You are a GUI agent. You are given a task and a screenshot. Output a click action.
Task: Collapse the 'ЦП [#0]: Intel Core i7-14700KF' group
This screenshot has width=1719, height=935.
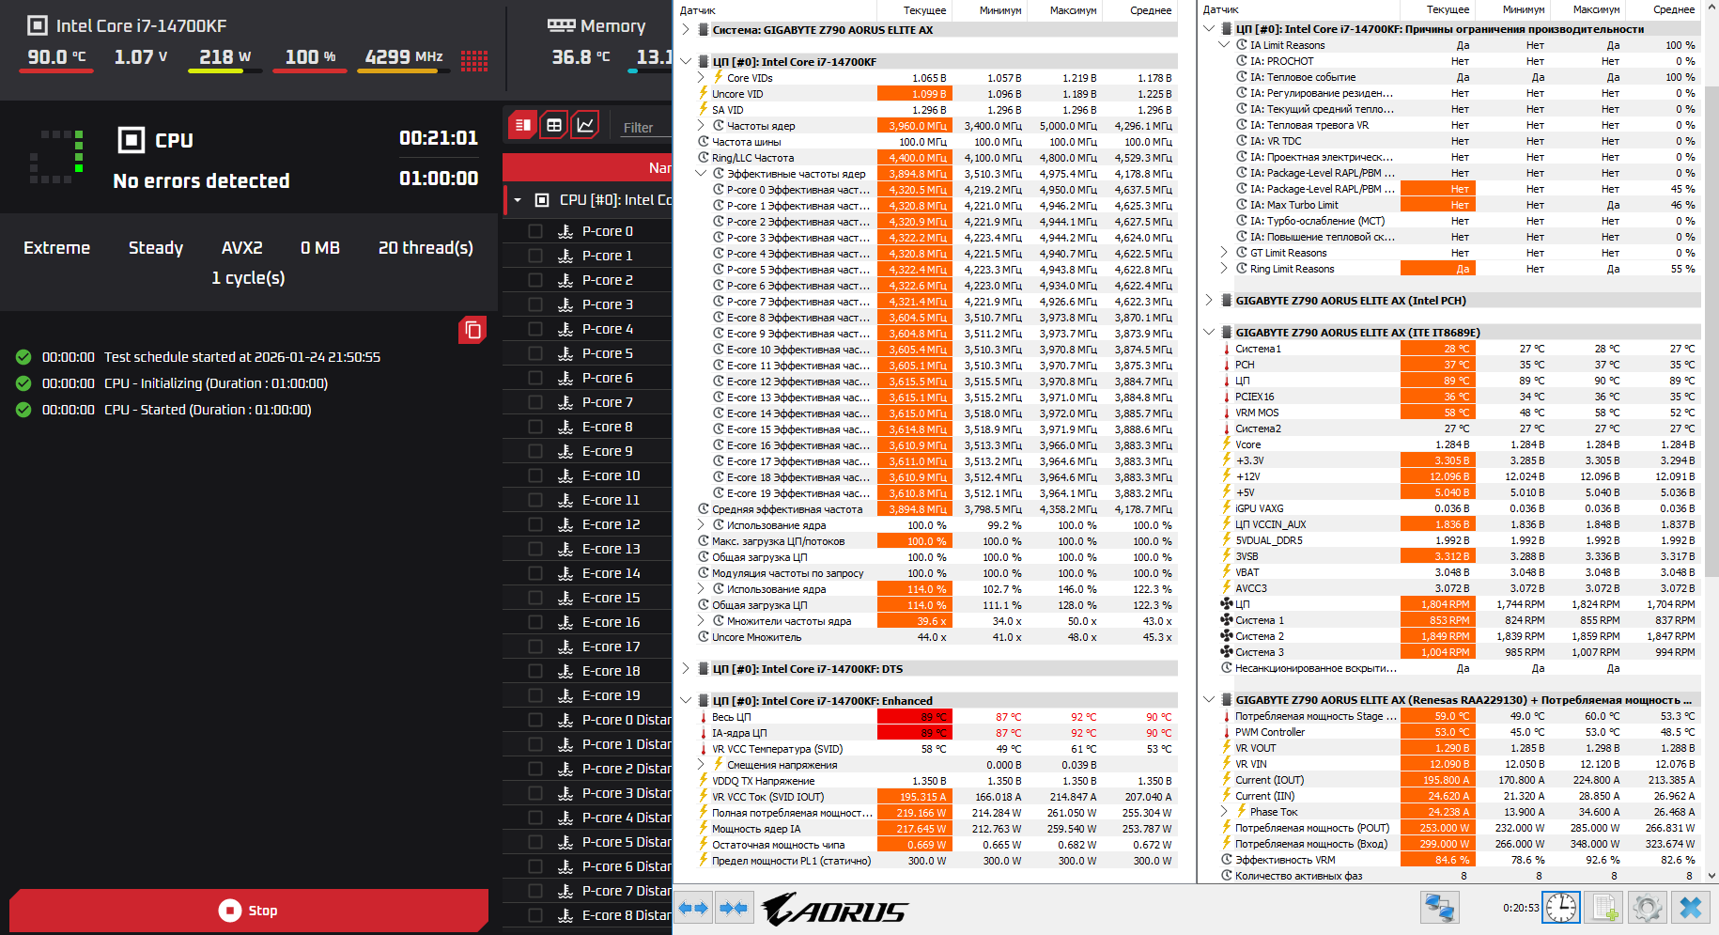coord(686,62)
